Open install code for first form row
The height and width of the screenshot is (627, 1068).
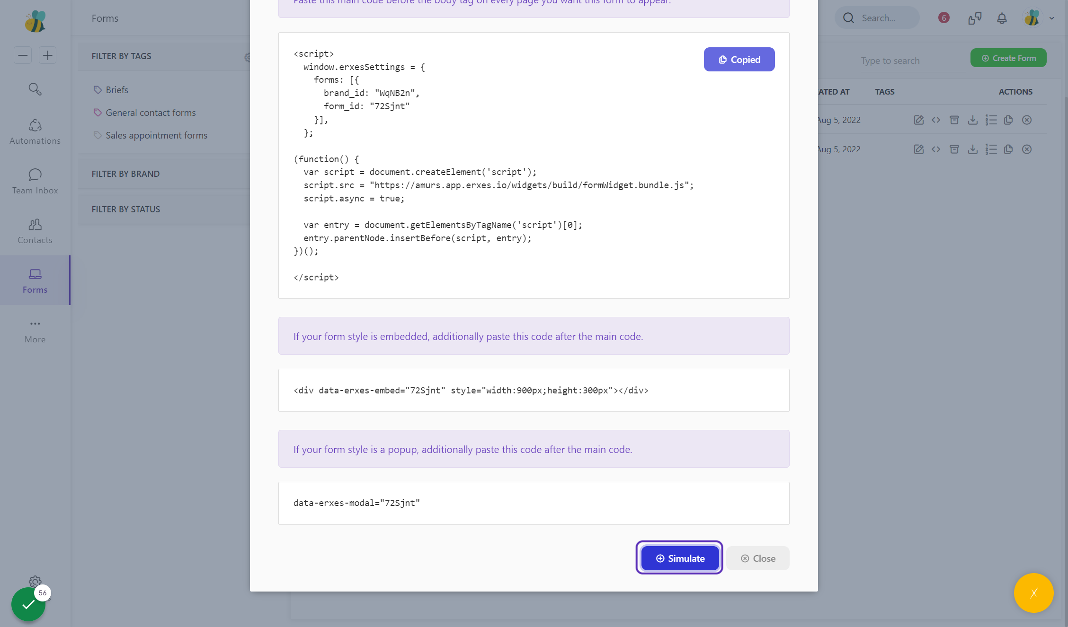point(936,120)
